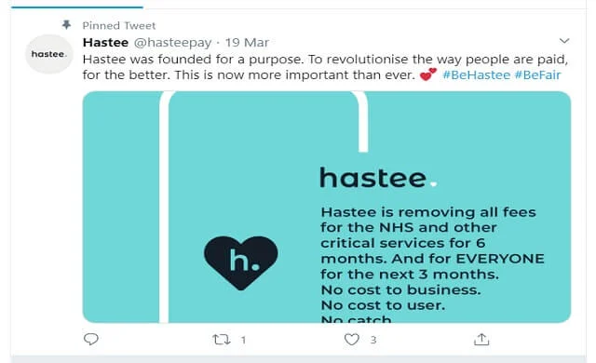Click the reply speech bubble icon
Screen dimensions: 596x363
click(91, 339)
